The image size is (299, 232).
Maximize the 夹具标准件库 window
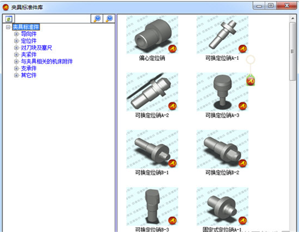pyautogui.click(x=271, y=5)
